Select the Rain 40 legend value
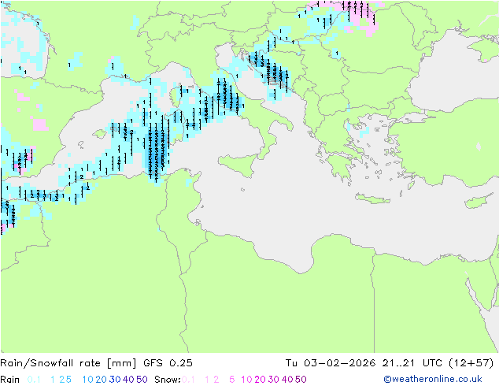Screen dimensions: 499x386 click(x=128, y=380)
